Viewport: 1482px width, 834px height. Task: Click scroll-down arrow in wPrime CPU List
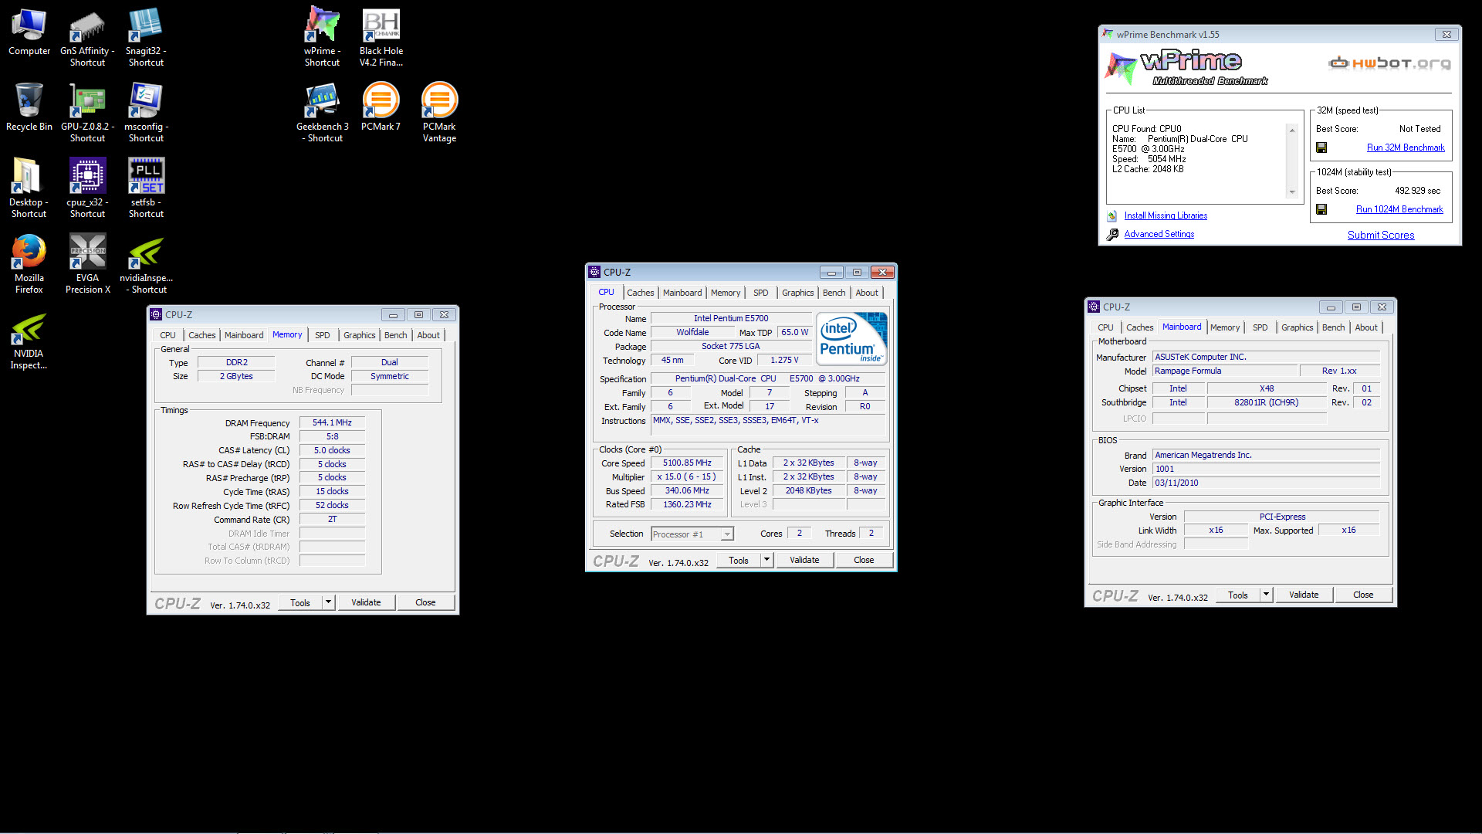click(x=1292, y=192)
